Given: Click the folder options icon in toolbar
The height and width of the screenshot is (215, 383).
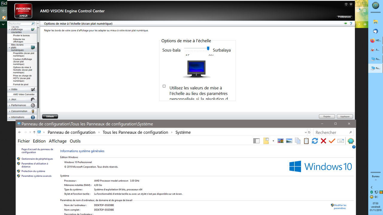Looking at the screenshot, I should coord(266,141).
